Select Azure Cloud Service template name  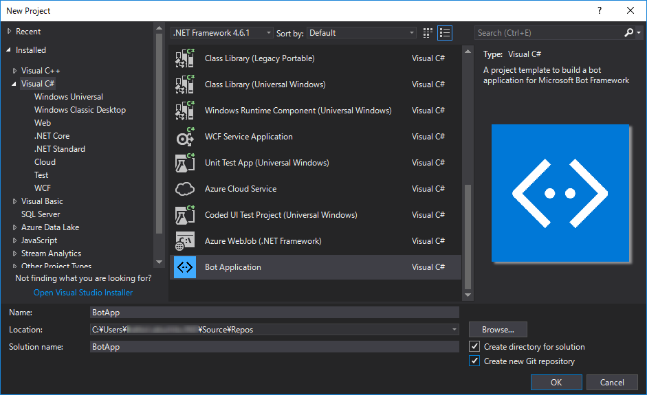click(x=241, y=189)
